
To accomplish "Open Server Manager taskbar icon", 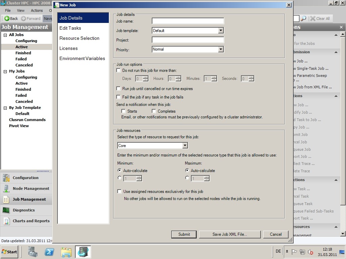I will tap(32, 252).
